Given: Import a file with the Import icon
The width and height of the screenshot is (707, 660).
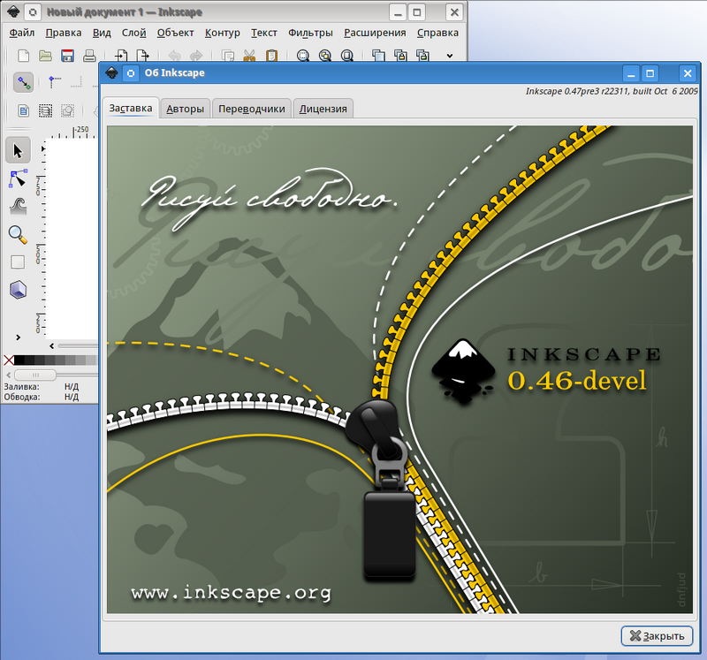Looking at the screenshot, I should point(121,56).
